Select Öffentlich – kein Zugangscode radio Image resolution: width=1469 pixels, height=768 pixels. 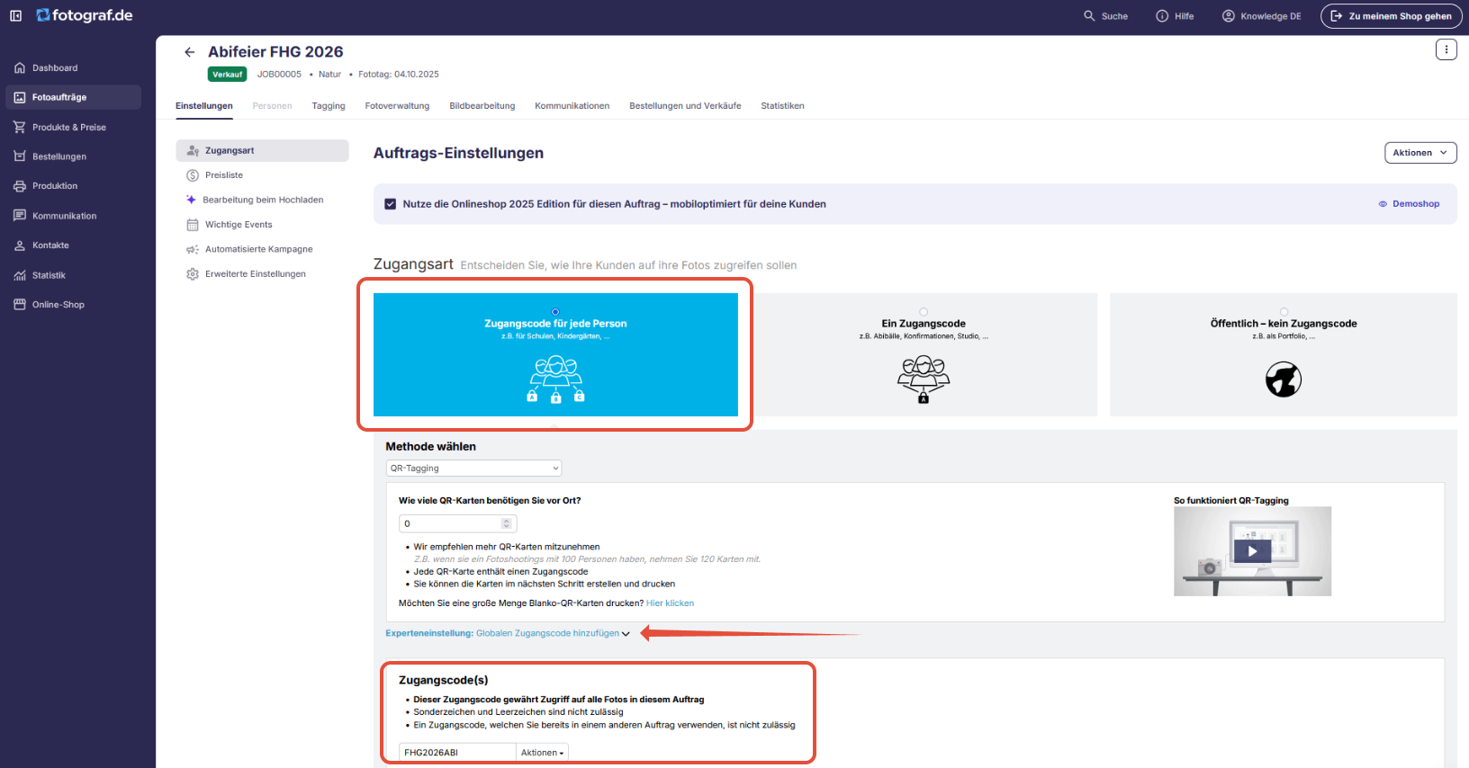coord(1284,312)
